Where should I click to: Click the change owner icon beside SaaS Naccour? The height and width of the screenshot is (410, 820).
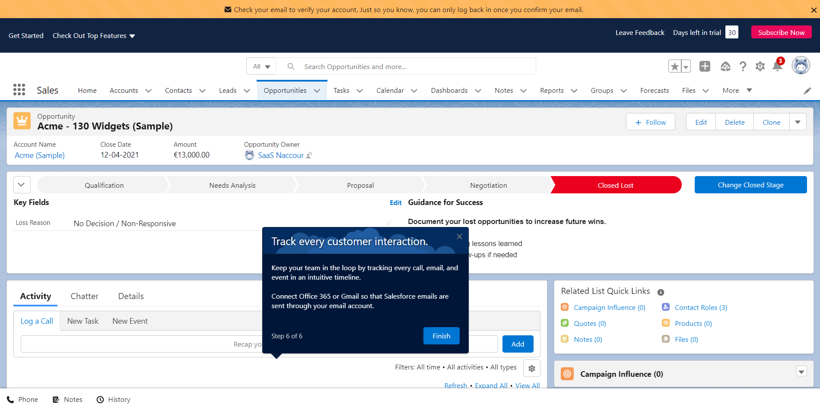[x=309, y=155]
